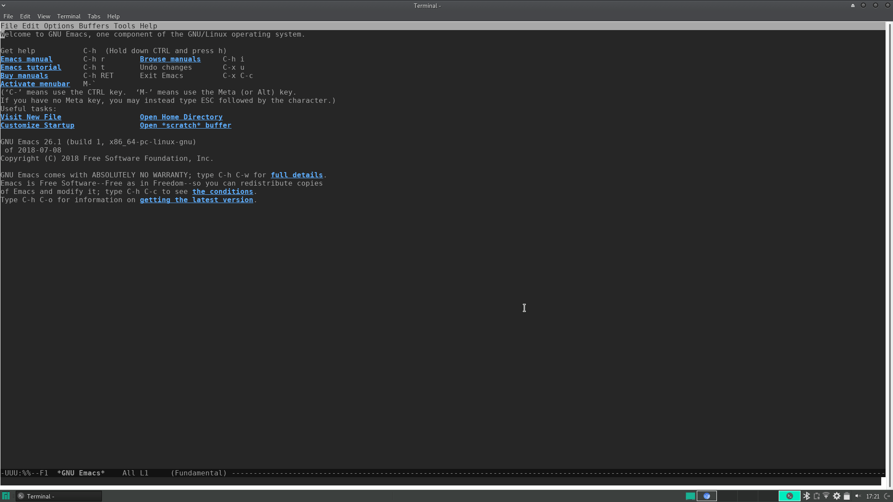Click the Terminal taskbar window button
893x502 pixels.
(x=59, y=496)
